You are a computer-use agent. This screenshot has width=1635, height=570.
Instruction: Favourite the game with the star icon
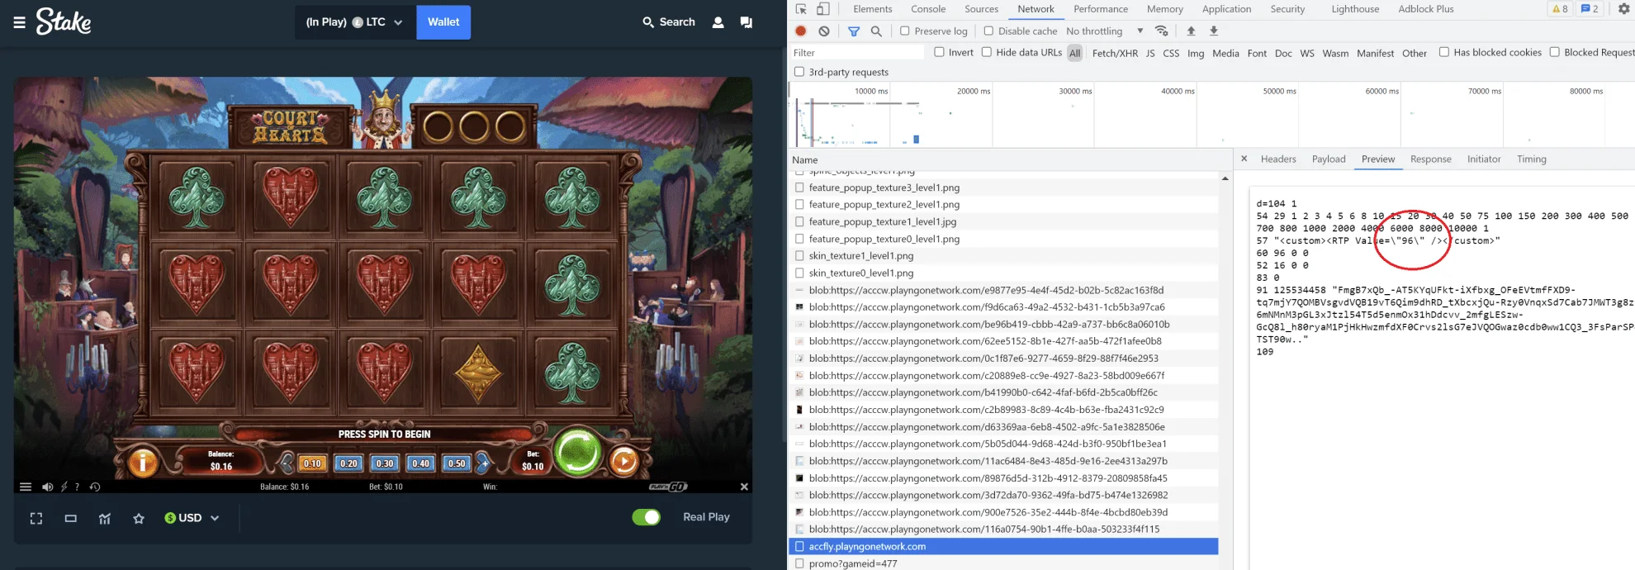coord(139,518)
